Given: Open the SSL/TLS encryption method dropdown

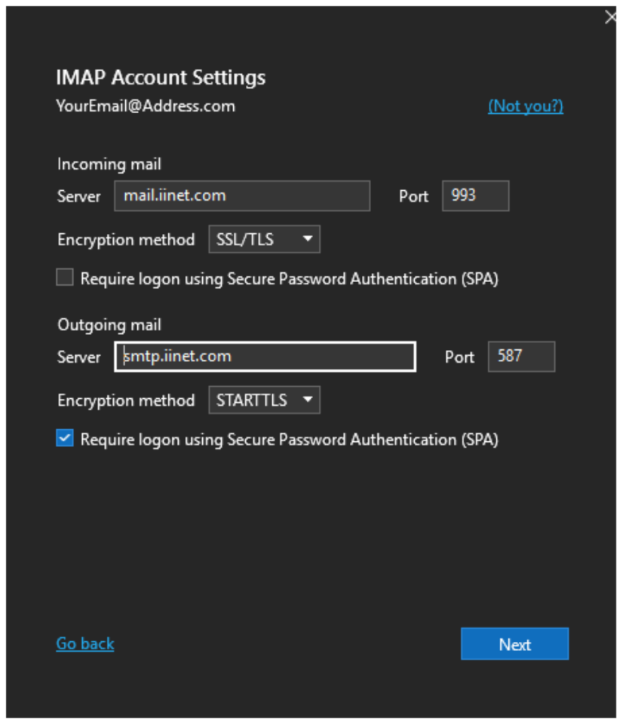Looking at the screenshot, I should coord(264,240).
